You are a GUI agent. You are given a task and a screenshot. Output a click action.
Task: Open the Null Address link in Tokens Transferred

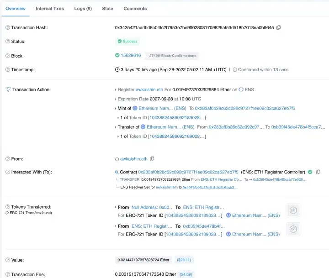pos(153,207)
